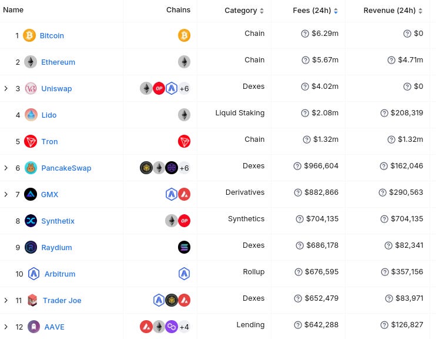Click the Rollup category cell
Viewport: 436px width, 339px height.
[254, 271]
